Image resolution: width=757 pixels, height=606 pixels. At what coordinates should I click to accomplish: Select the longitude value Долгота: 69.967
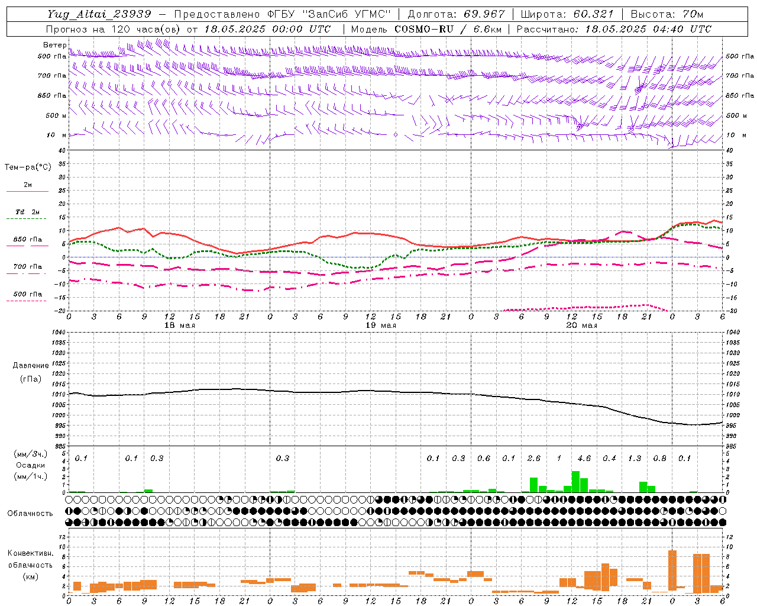tap(456, 14)
